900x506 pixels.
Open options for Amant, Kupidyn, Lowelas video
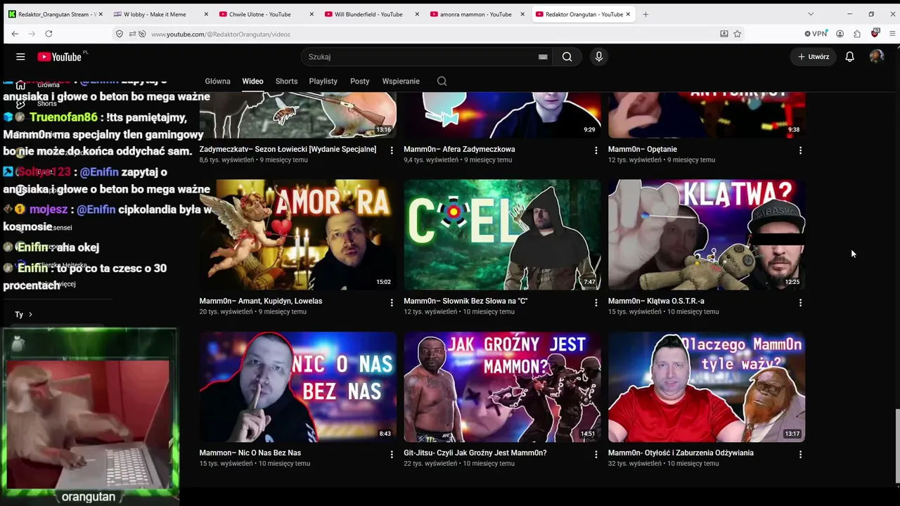(392, 302)
